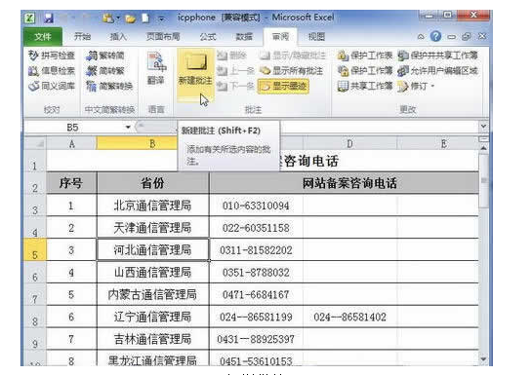The image size is (532, 375).
Task: Click phone number 0311-81582202
Action: (x=256, y=250)
